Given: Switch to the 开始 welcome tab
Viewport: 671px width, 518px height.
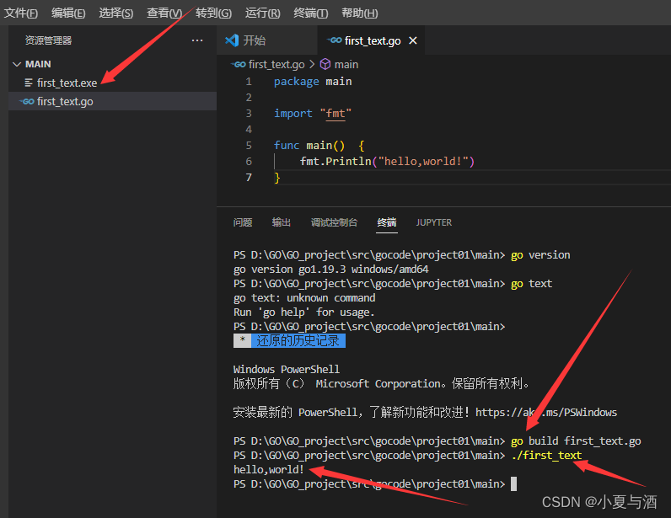Looking at the screenshot, I should 266,40.
